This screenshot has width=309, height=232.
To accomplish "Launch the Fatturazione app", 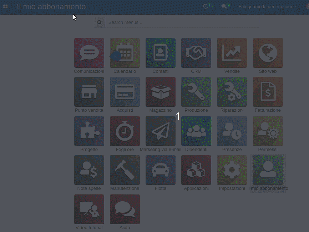I will [x=268, y=92].
